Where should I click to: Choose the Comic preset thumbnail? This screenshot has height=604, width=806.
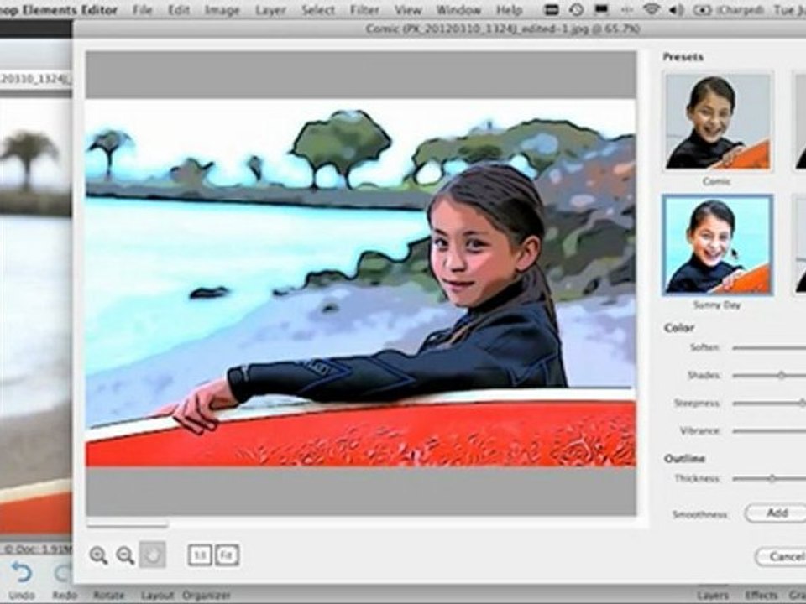[x=718, y=122]
